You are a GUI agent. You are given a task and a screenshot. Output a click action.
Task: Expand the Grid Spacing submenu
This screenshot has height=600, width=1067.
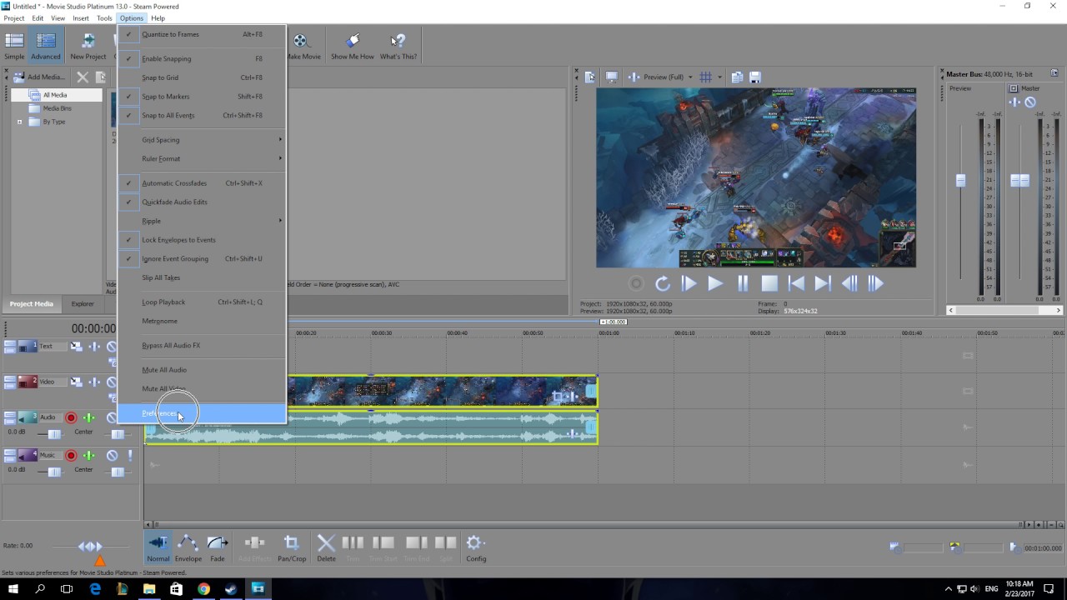[202, 140]
